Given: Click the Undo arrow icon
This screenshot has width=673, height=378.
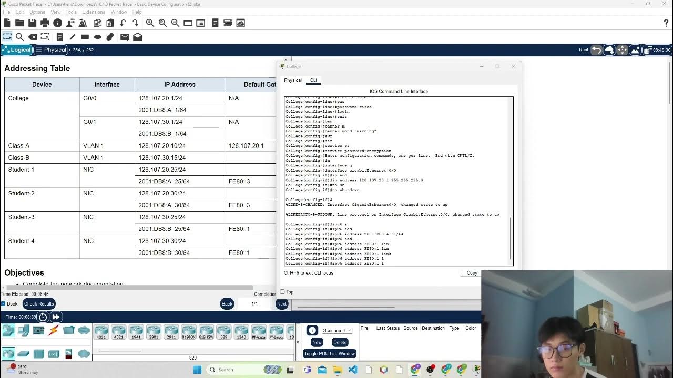Looking at the screenshot, I should (x=123, y=23).
